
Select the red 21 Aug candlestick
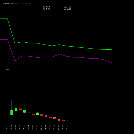(42, 115)
